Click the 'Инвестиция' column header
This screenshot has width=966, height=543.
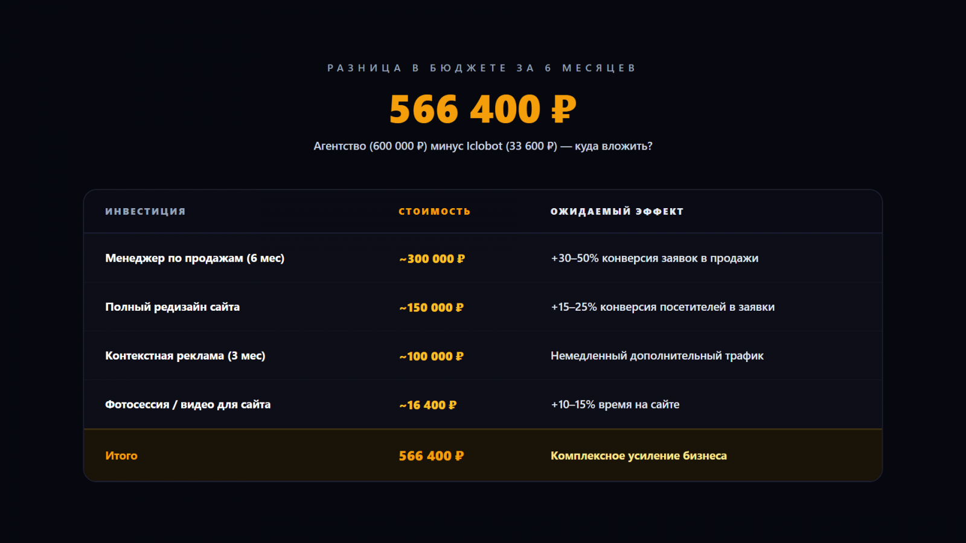[x=146, y=211]
